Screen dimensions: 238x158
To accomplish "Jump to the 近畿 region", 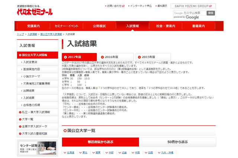I will pos(124,152).
